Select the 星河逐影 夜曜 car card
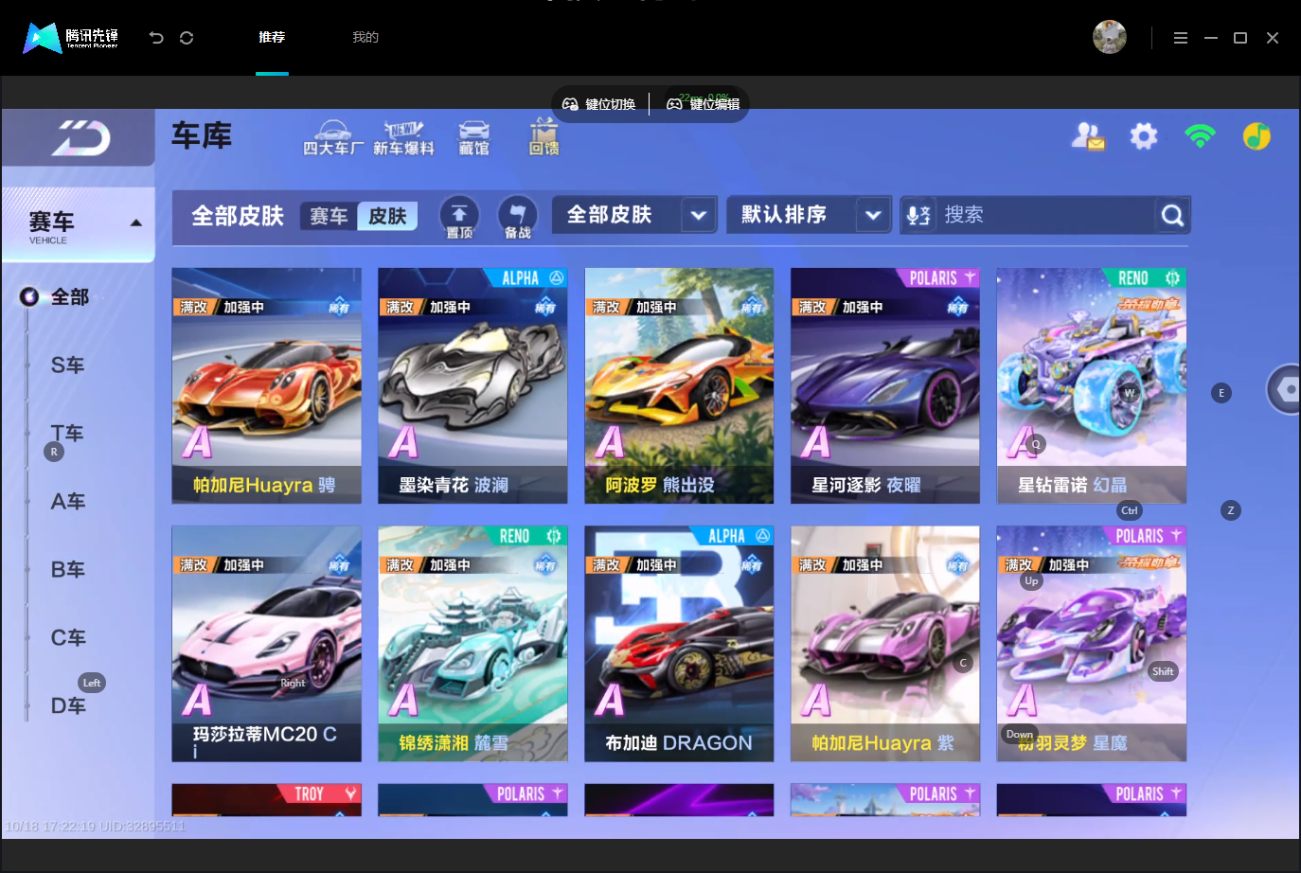1301x873 pixels. [885, 385]
